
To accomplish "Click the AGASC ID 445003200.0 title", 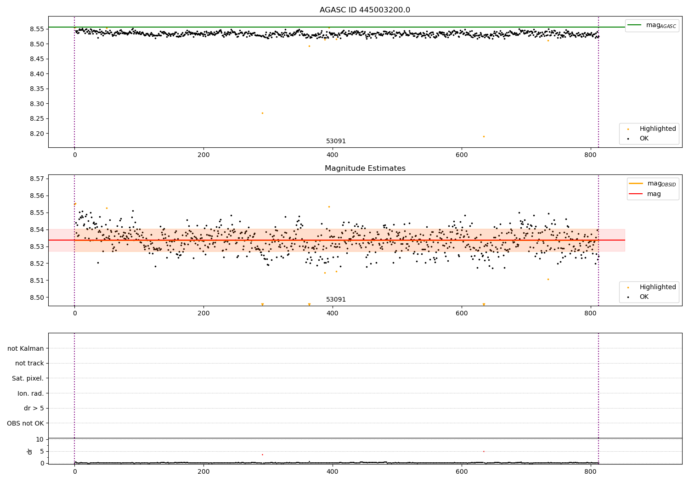I will click(x=365, y=10).
